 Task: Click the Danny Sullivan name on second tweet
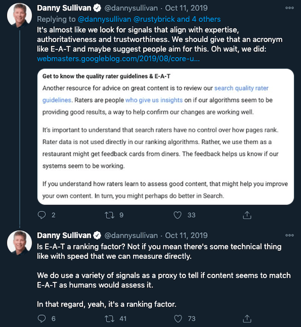tap(64, 235)
